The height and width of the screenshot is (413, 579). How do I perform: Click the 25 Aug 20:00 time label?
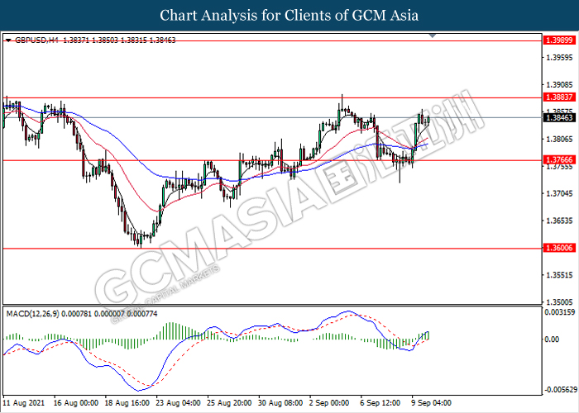click(x=229, y=403)
